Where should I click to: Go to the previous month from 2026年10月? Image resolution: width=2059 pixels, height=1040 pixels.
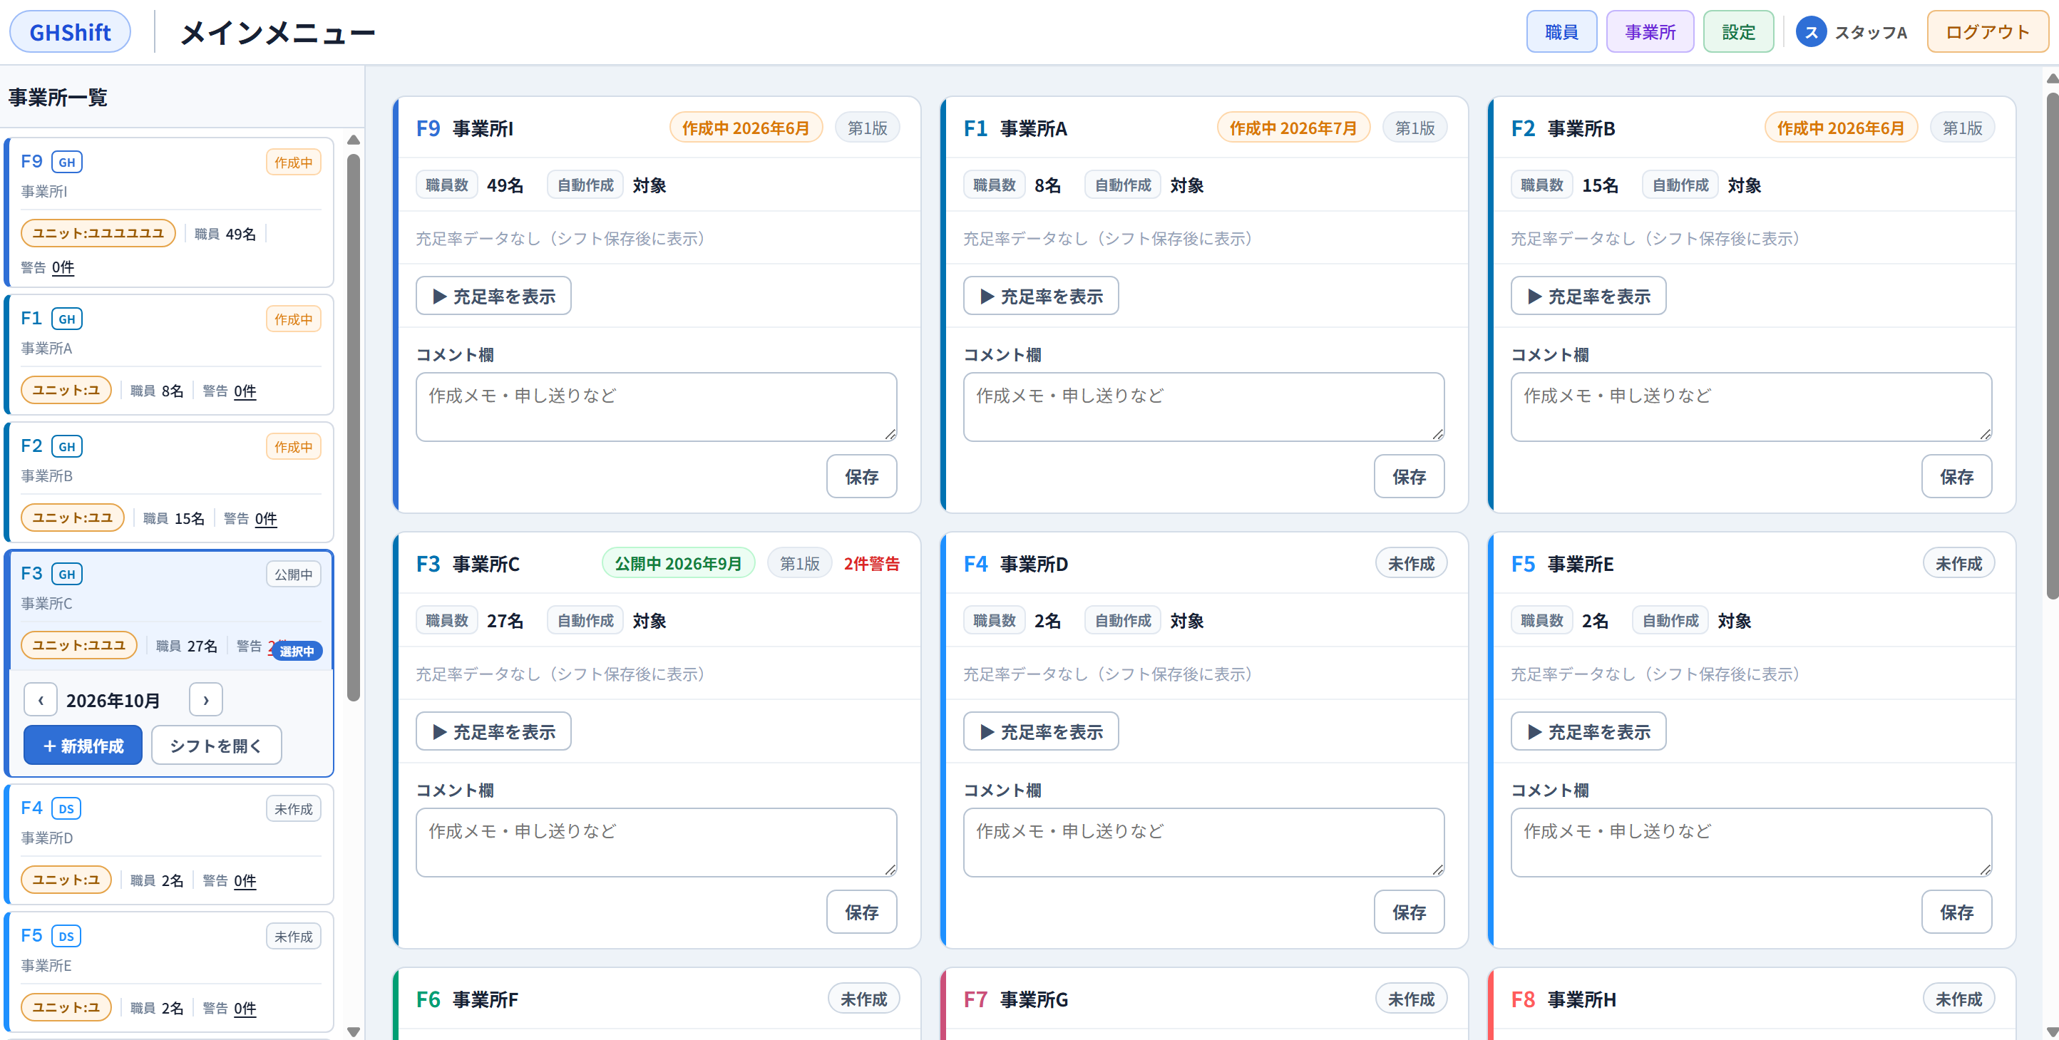tap(41, 700)
